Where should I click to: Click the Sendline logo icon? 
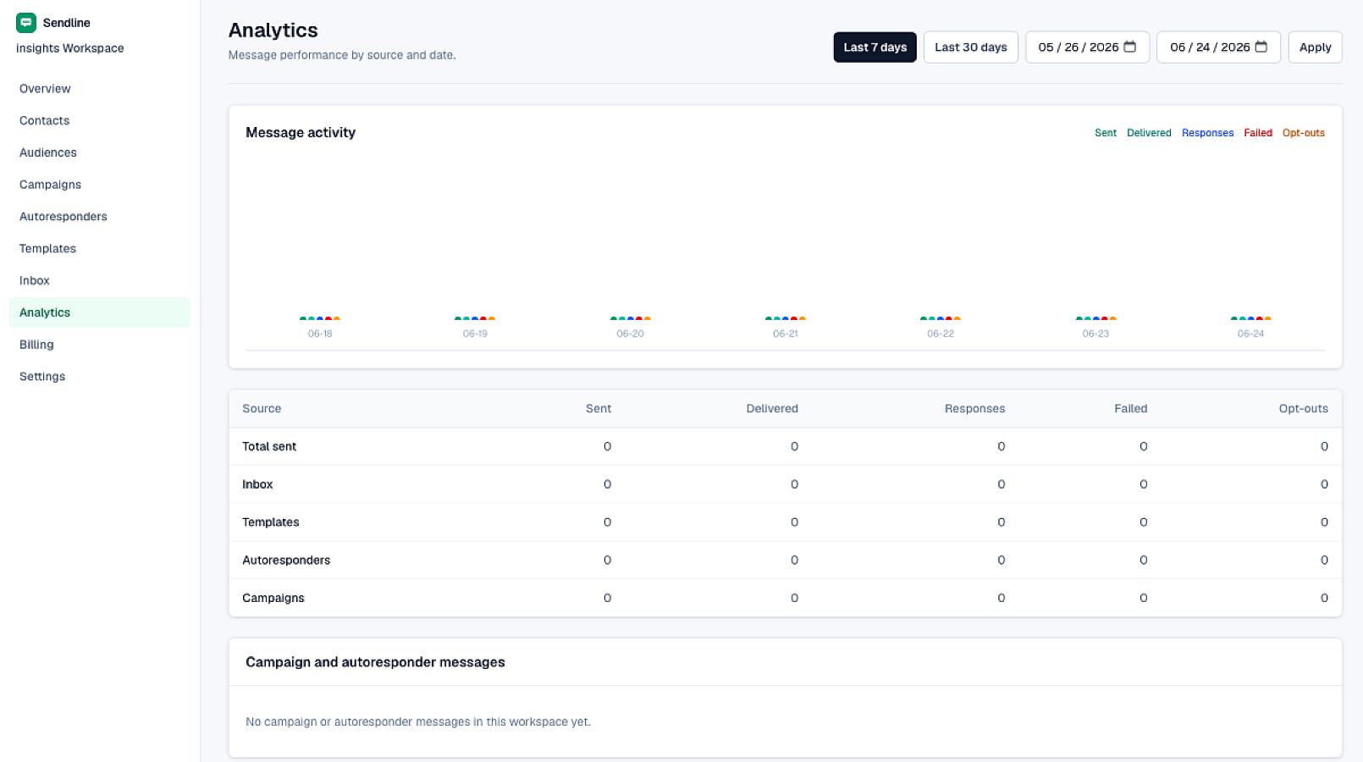pos(26,23)
